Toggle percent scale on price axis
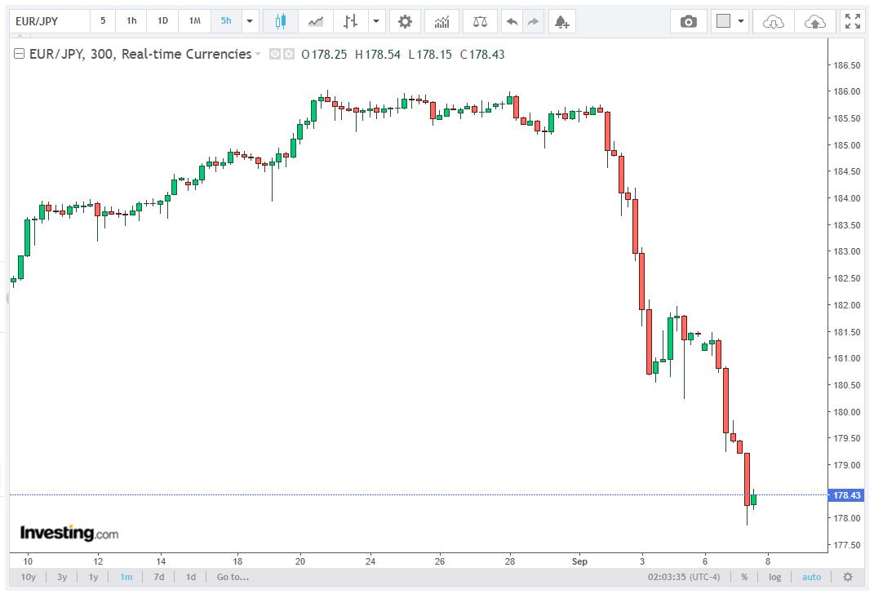 (744, 577)
